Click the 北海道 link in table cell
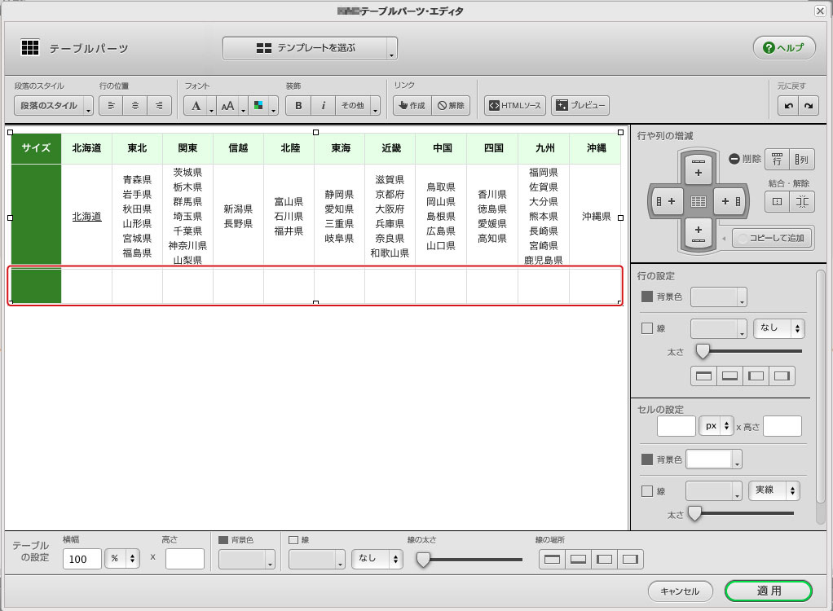 click(86, 217)
